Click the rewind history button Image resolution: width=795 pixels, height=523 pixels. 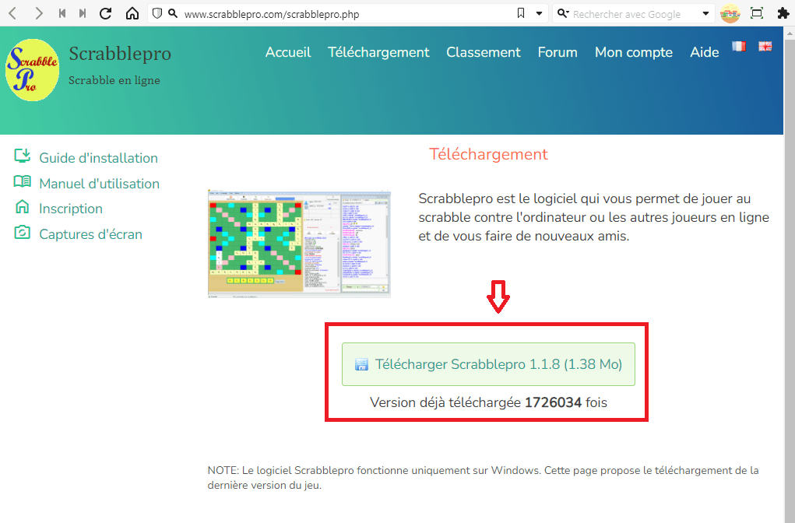62,14
